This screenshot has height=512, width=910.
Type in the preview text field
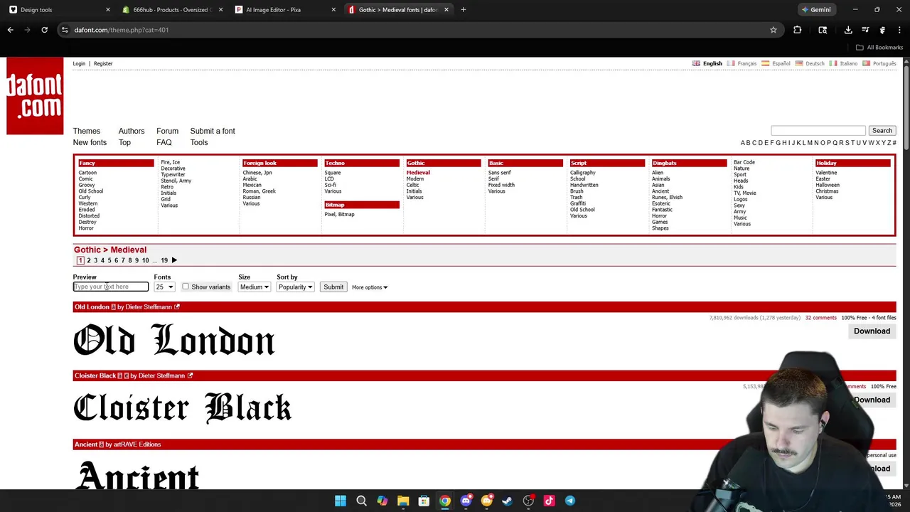[x=111, y=287]
